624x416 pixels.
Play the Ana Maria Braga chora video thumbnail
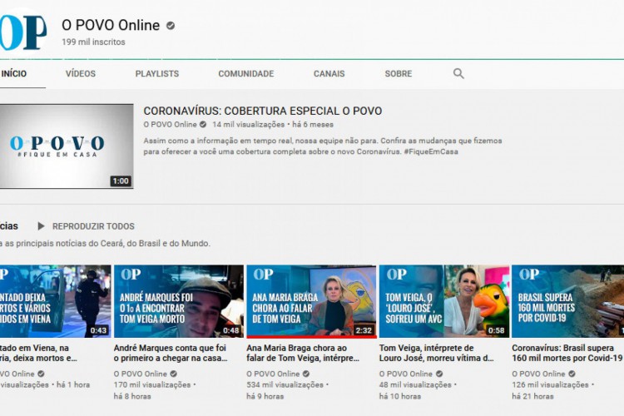pyautogui.click(x=311, y=301)
